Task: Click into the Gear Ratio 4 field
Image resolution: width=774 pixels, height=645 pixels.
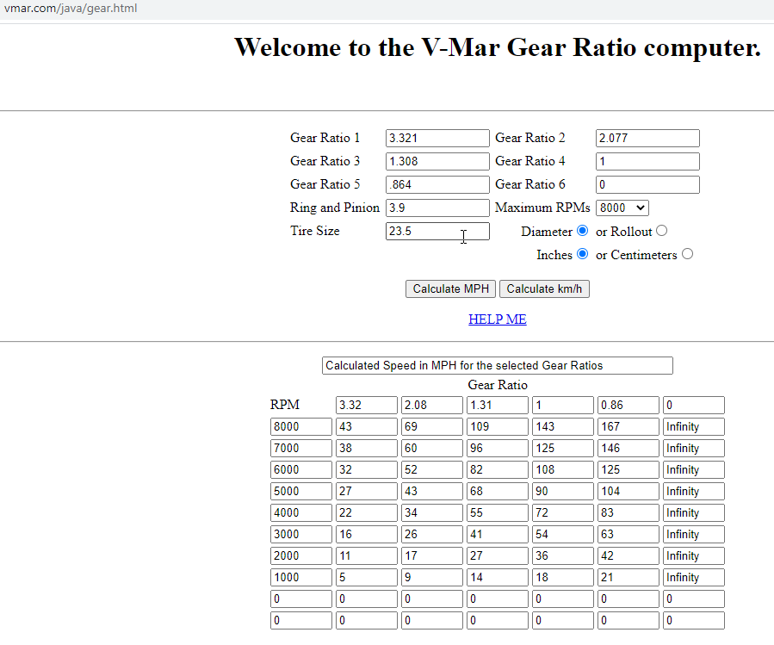Action: click(x=647, y=162)
